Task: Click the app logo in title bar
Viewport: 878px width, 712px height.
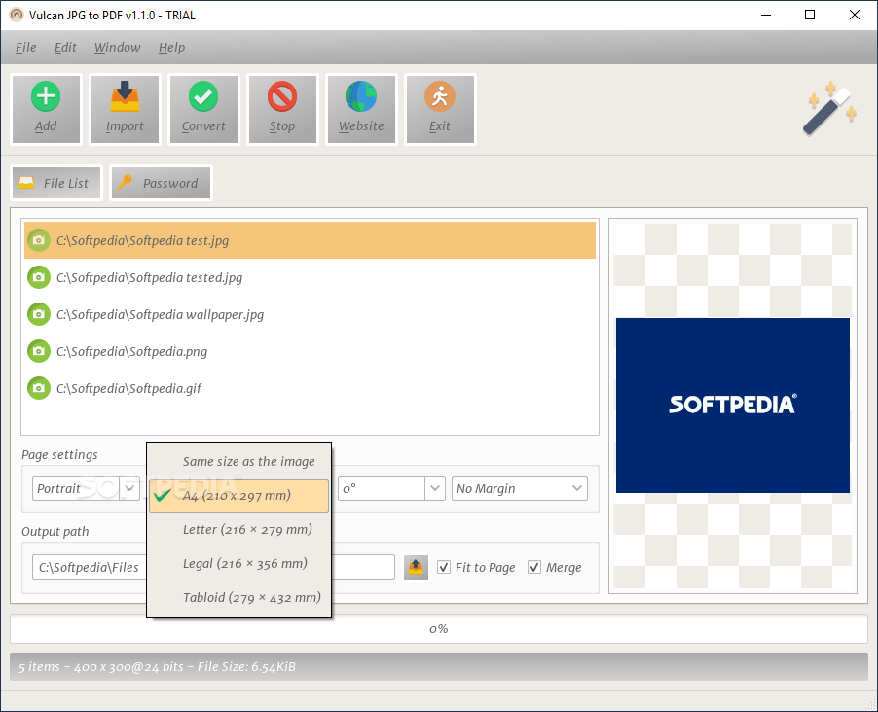Action: pyautogui.click(x=17, y=16)
